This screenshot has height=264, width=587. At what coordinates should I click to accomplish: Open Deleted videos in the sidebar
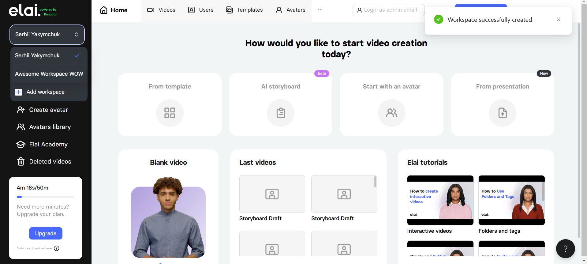44,161
